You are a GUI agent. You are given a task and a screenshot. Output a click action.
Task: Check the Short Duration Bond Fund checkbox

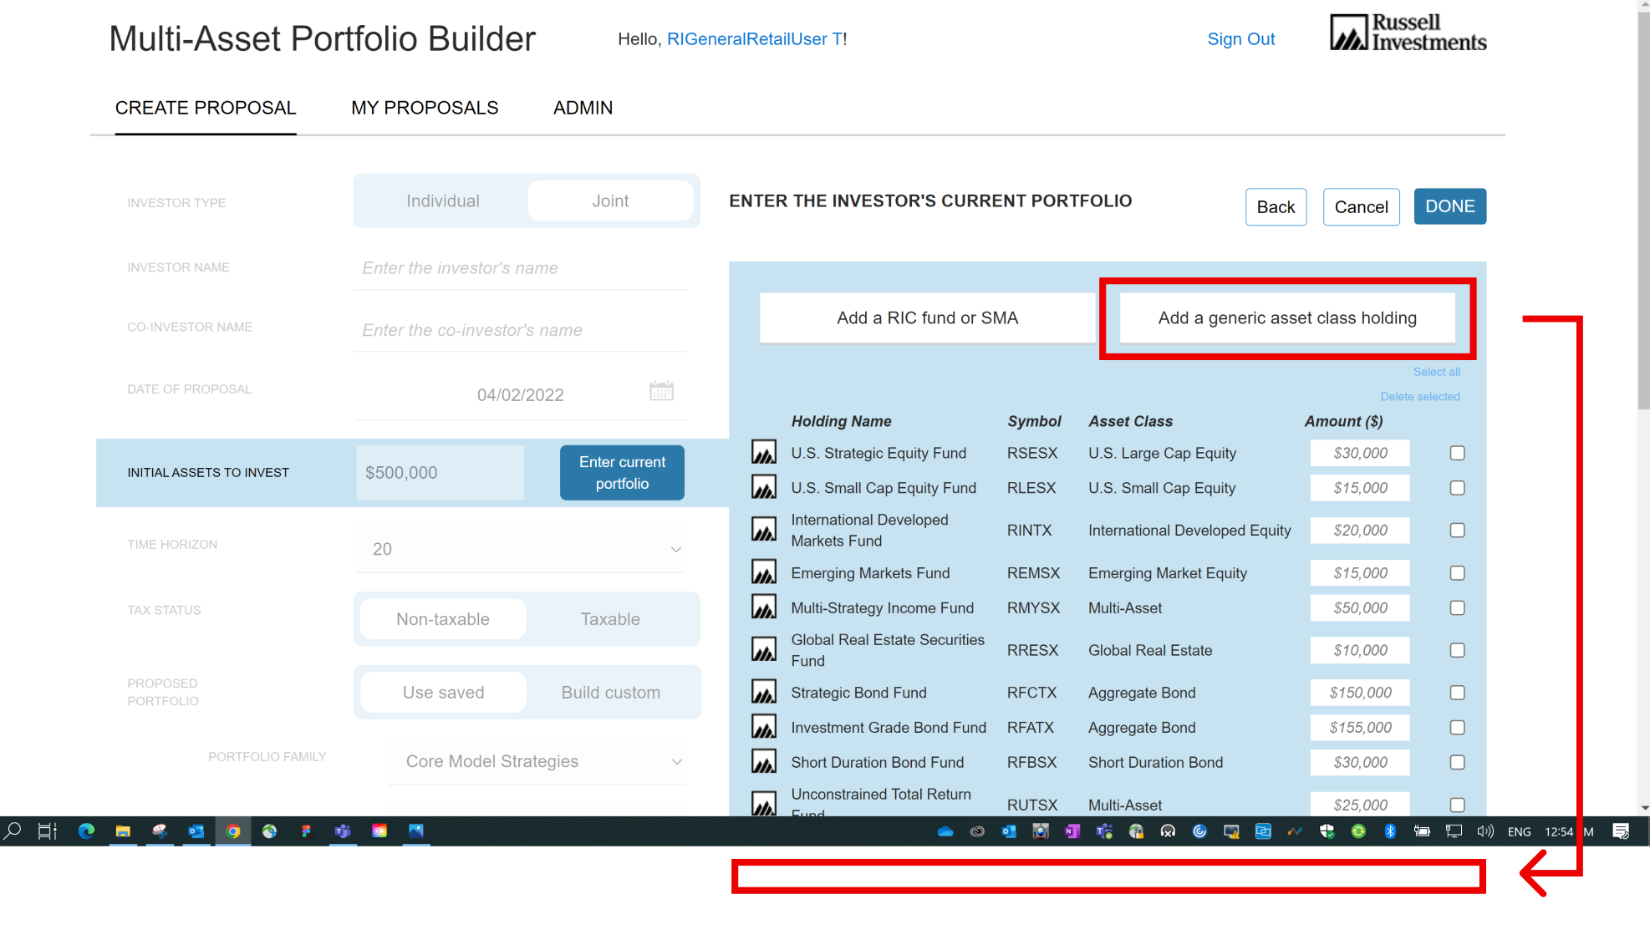[x=1457, y=762]
